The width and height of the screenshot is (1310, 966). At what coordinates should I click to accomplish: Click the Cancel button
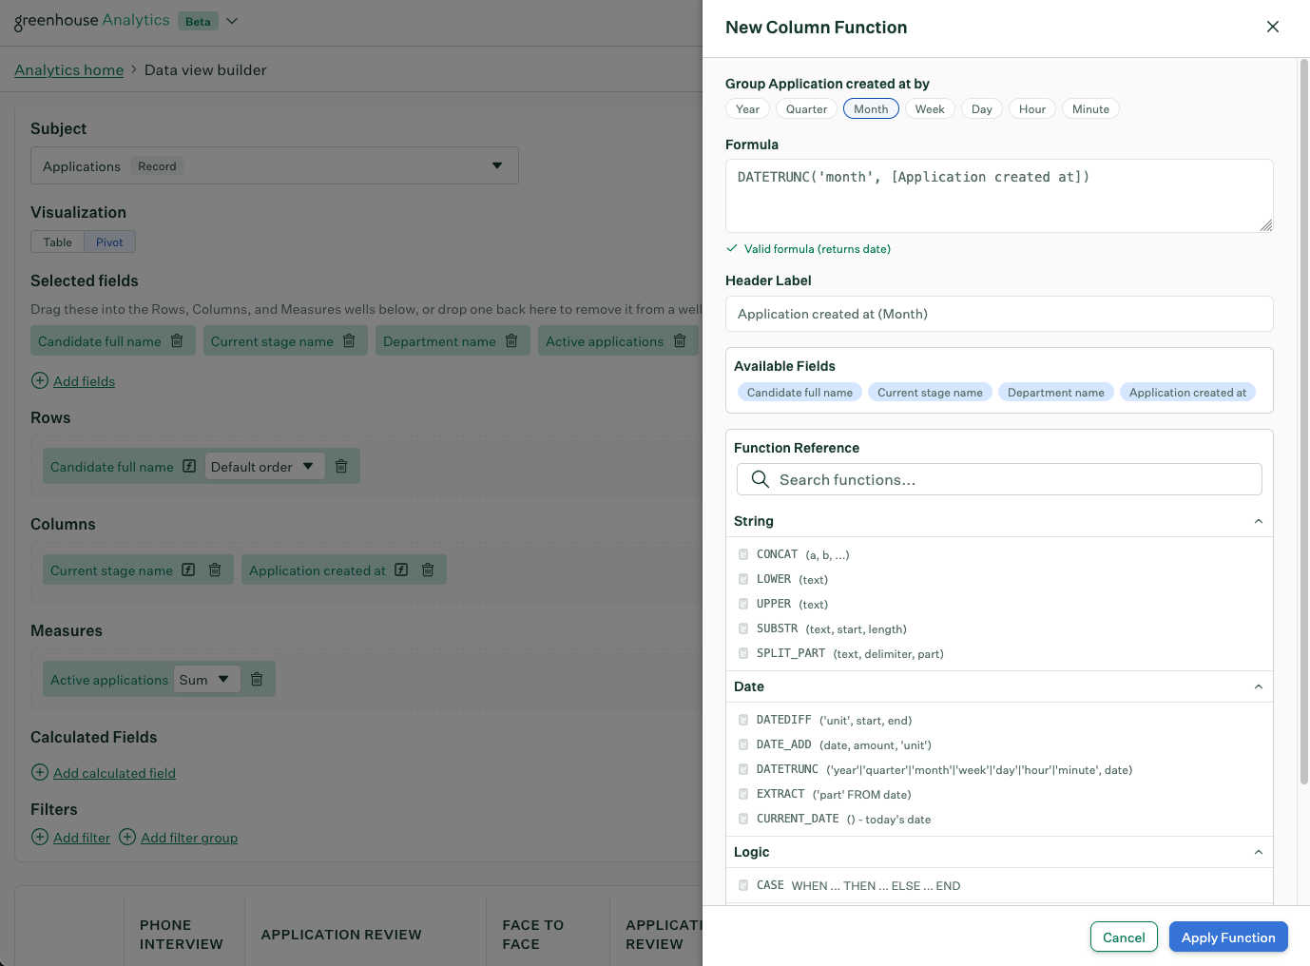tap(1124, 937)
